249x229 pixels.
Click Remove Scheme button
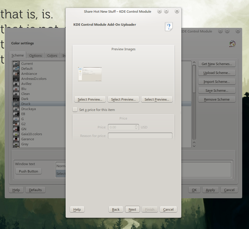coord(217,99)
